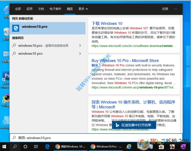
Task: Open Adobe Photoshop desktop shortcut
Action: tap(5, 80)
